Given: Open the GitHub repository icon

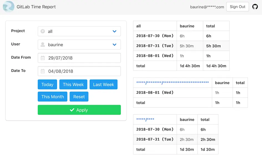Looking at the screenshot, I should (255, 7).
